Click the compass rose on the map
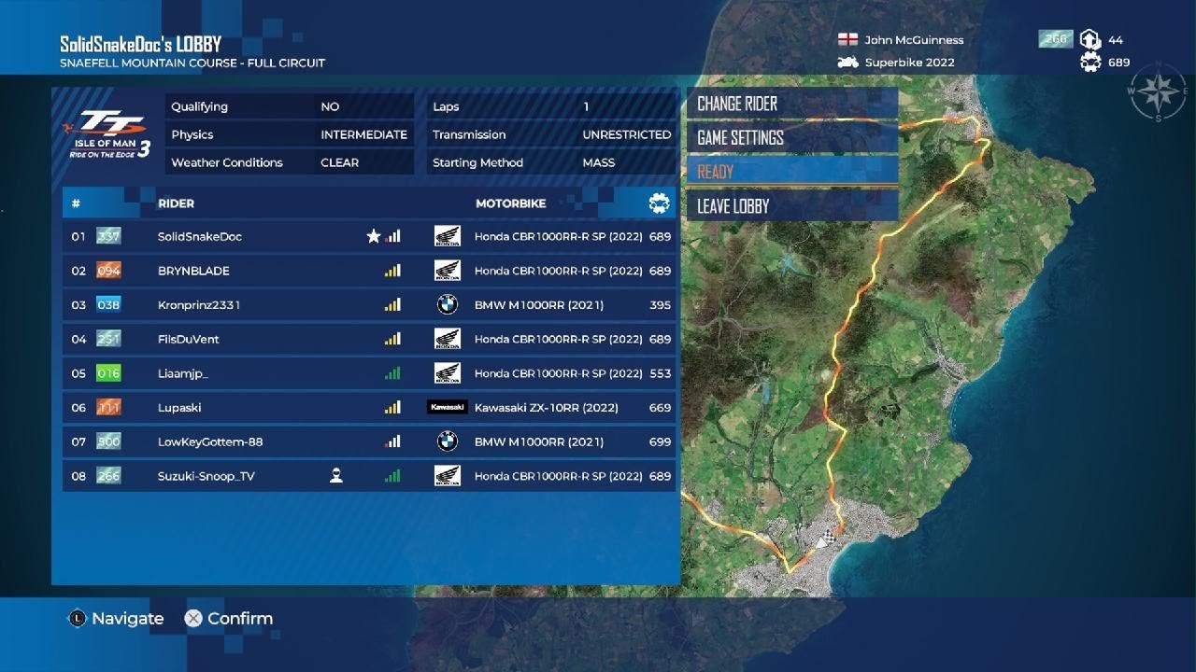This screenshot has height=672, width=1196. tap(1157, 91)
